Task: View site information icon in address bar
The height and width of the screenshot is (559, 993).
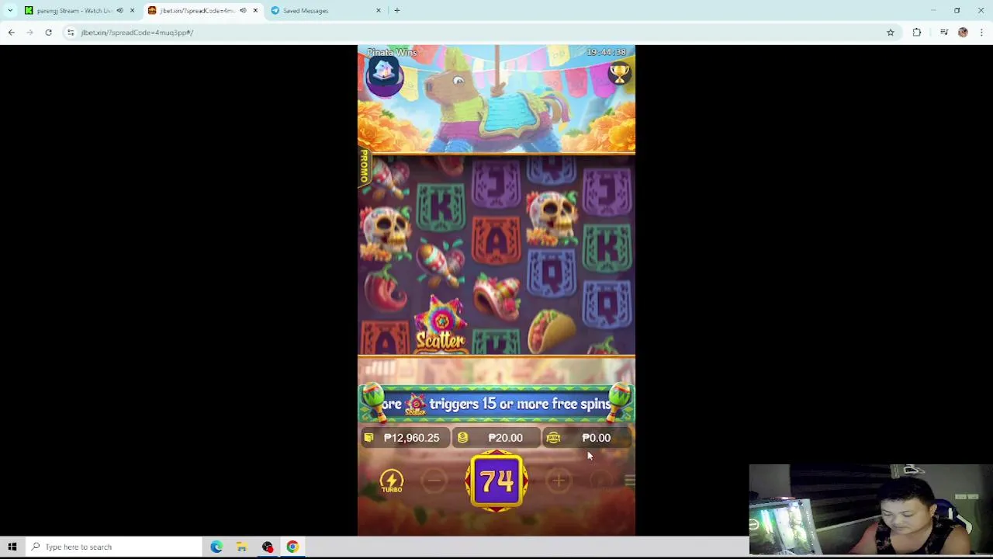Action: coord(71,33)
